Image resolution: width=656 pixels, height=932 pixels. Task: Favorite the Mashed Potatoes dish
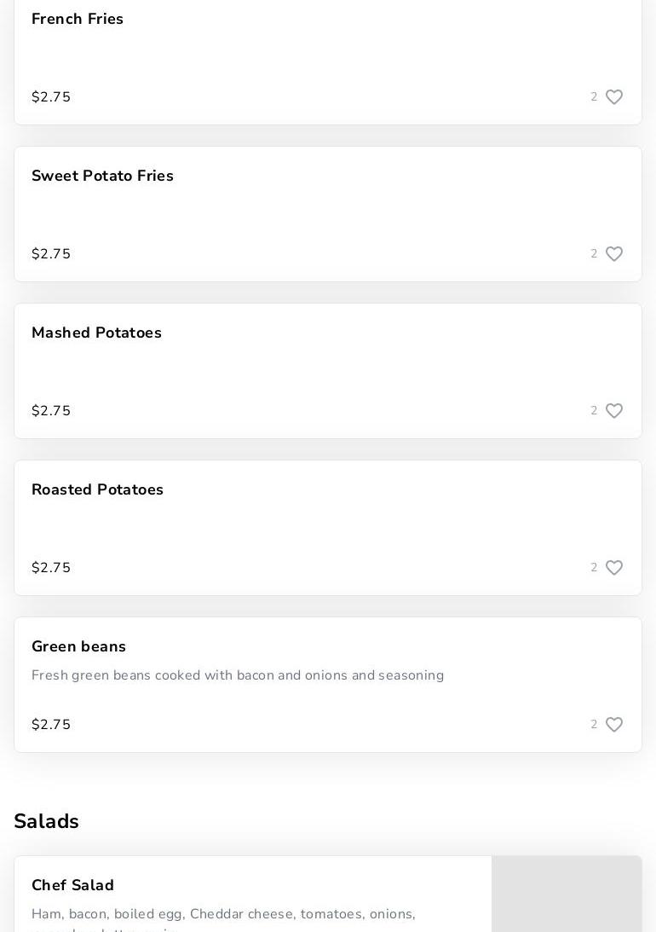[x=614, y=411]
